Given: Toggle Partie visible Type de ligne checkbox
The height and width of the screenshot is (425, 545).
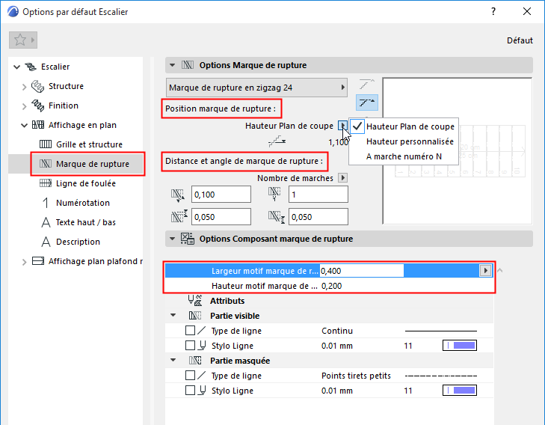Looking at the screenshot, I should [190, 331].
